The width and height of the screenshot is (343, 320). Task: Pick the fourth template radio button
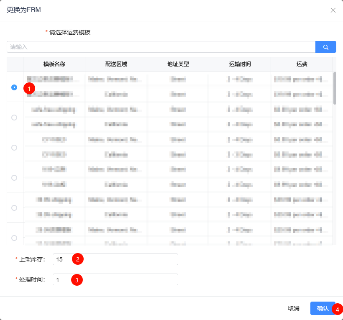(15, 178)
